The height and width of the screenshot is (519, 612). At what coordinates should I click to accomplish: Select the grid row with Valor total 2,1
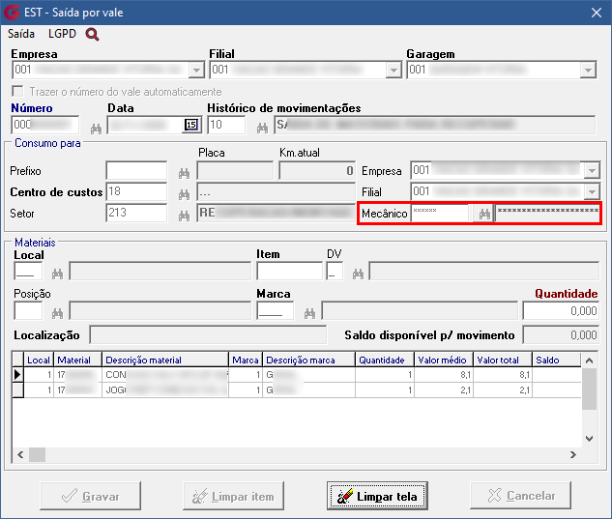click(x=297, y=389)
